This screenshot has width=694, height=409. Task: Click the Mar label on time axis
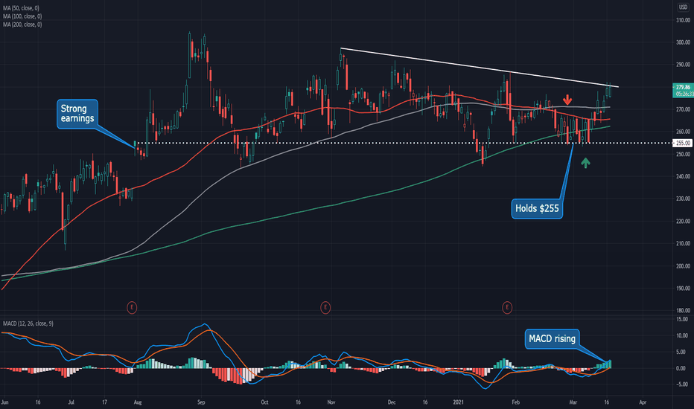click(573, 402)
